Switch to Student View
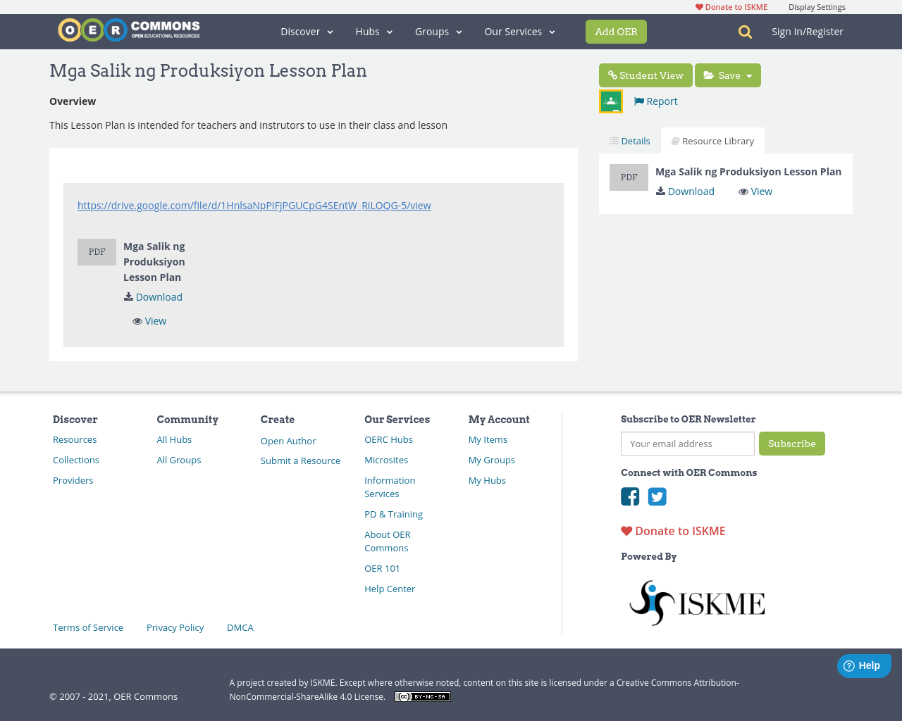 (645, 75)
